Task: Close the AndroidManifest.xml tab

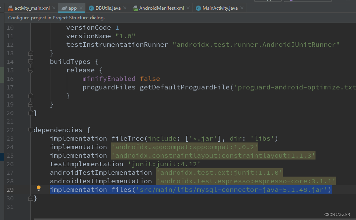Action: 188,8
